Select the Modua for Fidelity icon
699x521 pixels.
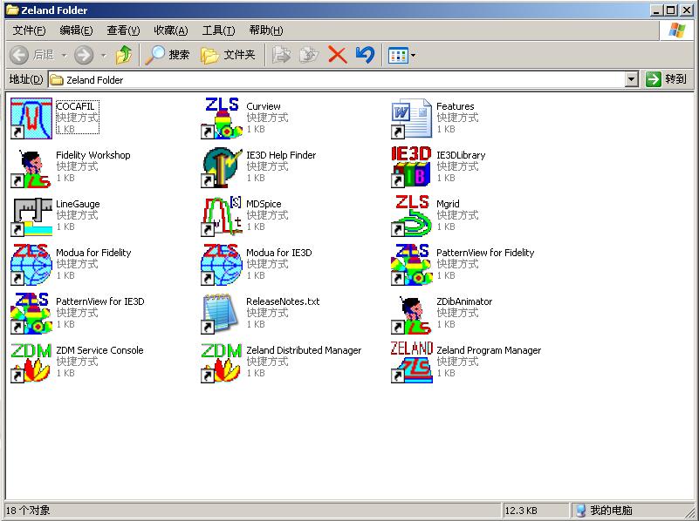pos(31,265)
